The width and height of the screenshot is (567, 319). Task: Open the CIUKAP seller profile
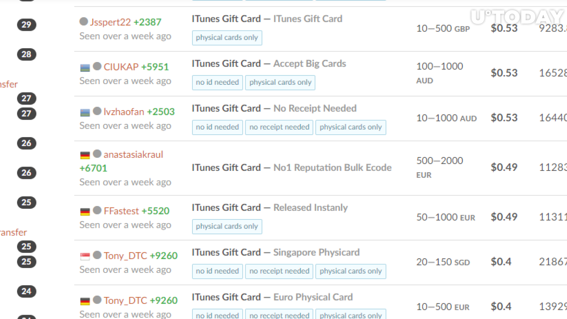(121, 67)
